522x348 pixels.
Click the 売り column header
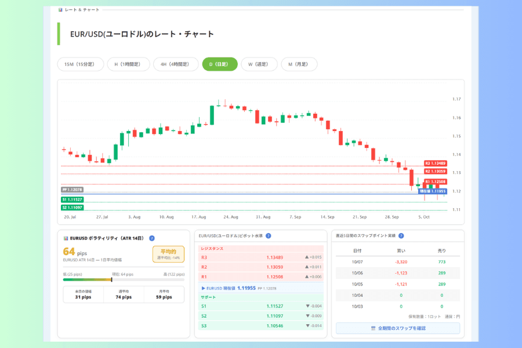[x=442, y=251]
